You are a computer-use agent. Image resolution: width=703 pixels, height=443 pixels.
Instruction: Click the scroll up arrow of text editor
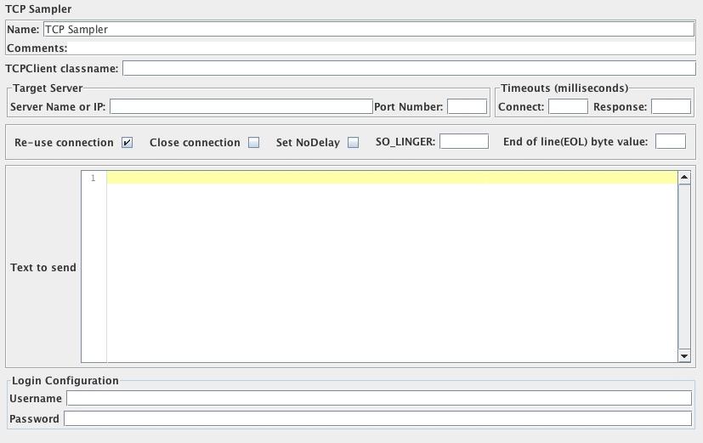(684, 178)
